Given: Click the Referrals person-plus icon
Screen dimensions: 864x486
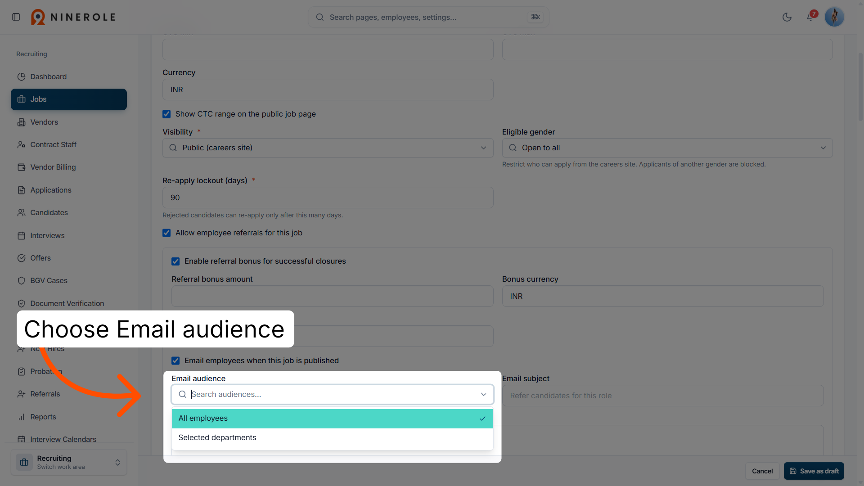Looking at the screenshot, I should (x=21, y=394).
